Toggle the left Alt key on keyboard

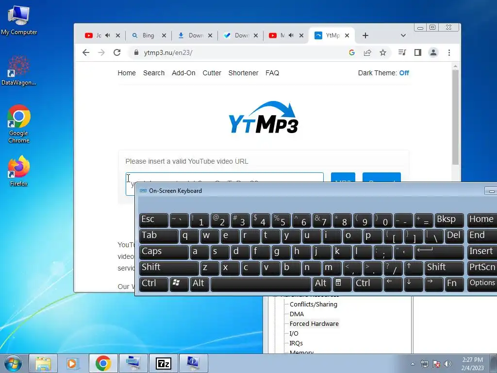[x=199, y=284]
